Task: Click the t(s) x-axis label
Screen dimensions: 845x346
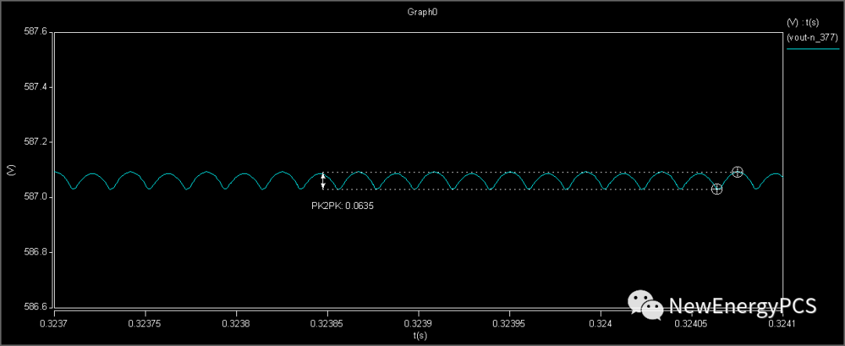Action: pos(420,335)
